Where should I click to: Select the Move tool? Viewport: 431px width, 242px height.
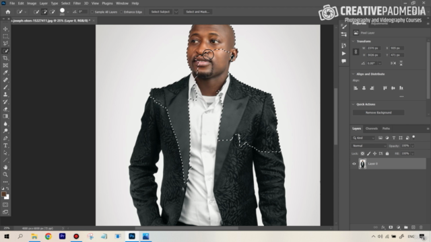coord(5,29)
